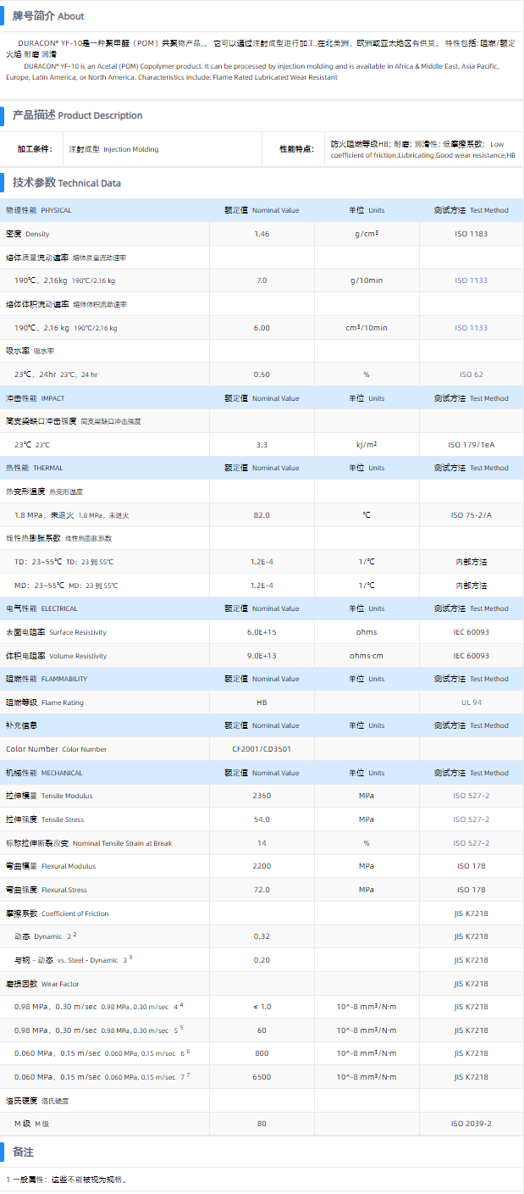524x1194 pixels.
Task: Click the 机械性能 MECHANICAL table header
Action: [44, 773]
